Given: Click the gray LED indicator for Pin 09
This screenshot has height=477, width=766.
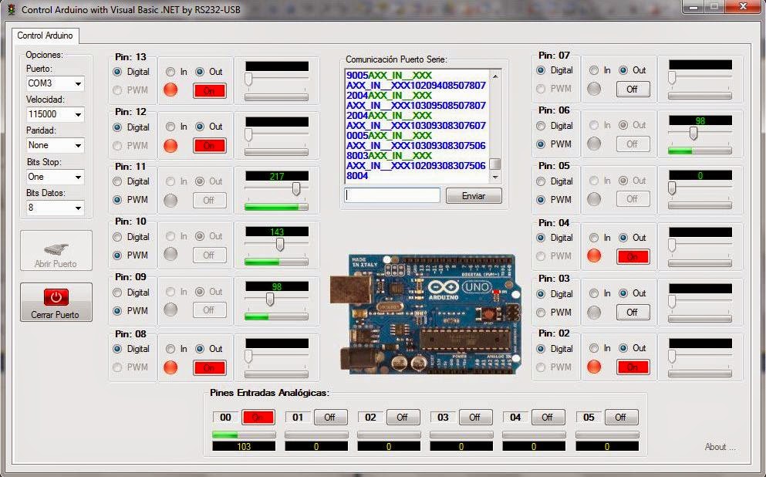Looking at the screenshot, I should click(170, 310).
